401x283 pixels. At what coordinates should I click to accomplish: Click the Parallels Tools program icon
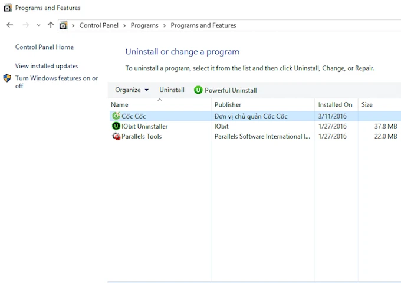116,136
